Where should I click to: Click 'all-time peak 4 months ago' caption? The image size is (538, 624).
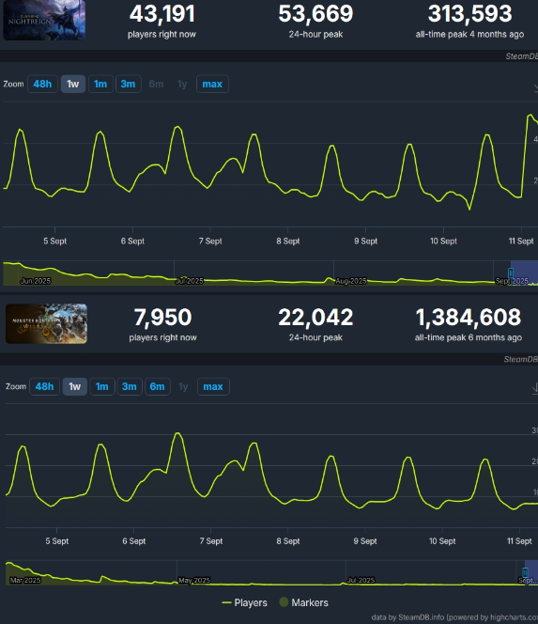pyautogui.click(x=469, y=34)
